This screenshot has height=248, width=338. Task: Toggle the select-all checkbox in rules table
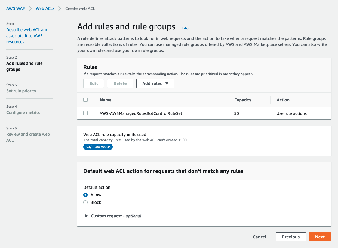(x=85, y=99)
